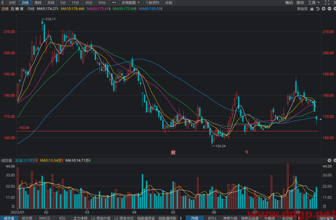Select the 成交量 indicator tab

pyautogui.click(x=9, y=218)
